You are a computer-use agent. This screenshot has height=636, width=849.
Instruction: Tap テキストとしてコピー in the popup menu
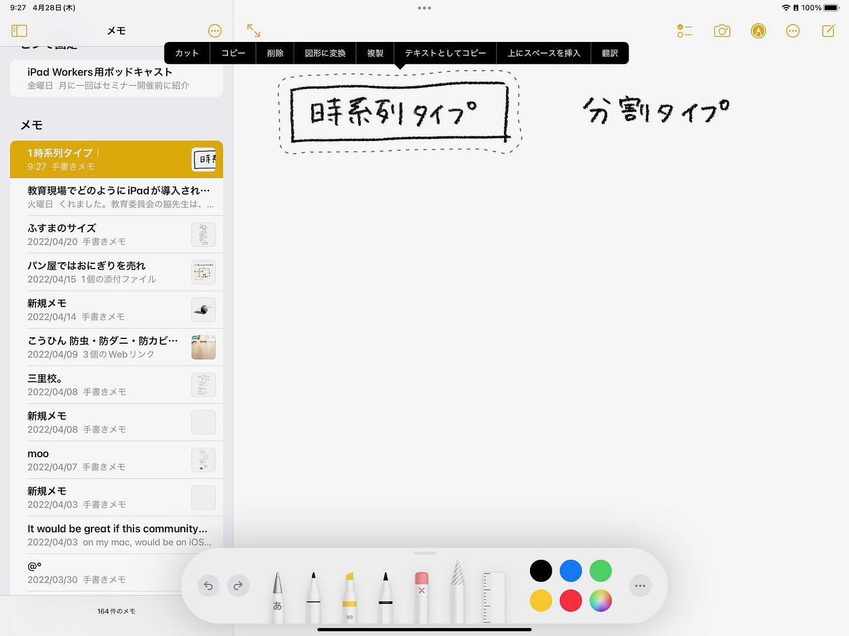[x=445, y=53]
